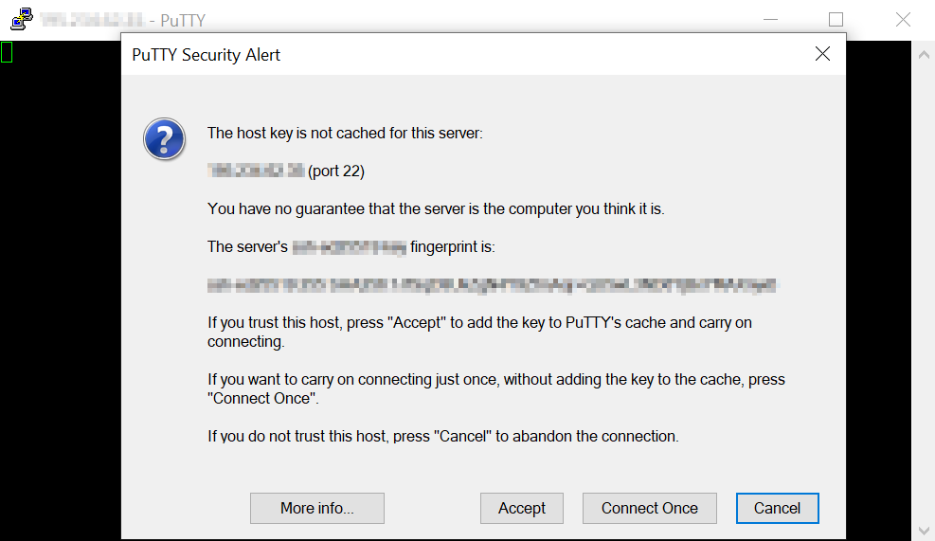Screen dimensions: 935x541
Task: Click the "(port 22)" text
Action: (x=336, y=171)
